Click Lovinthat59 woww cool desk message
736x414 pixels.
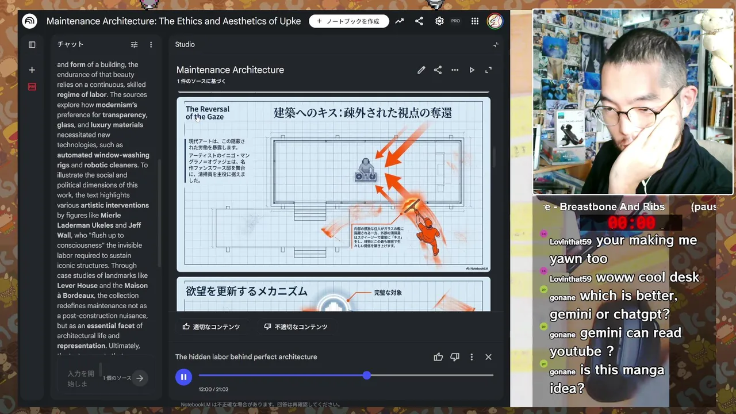click(624, 277)
